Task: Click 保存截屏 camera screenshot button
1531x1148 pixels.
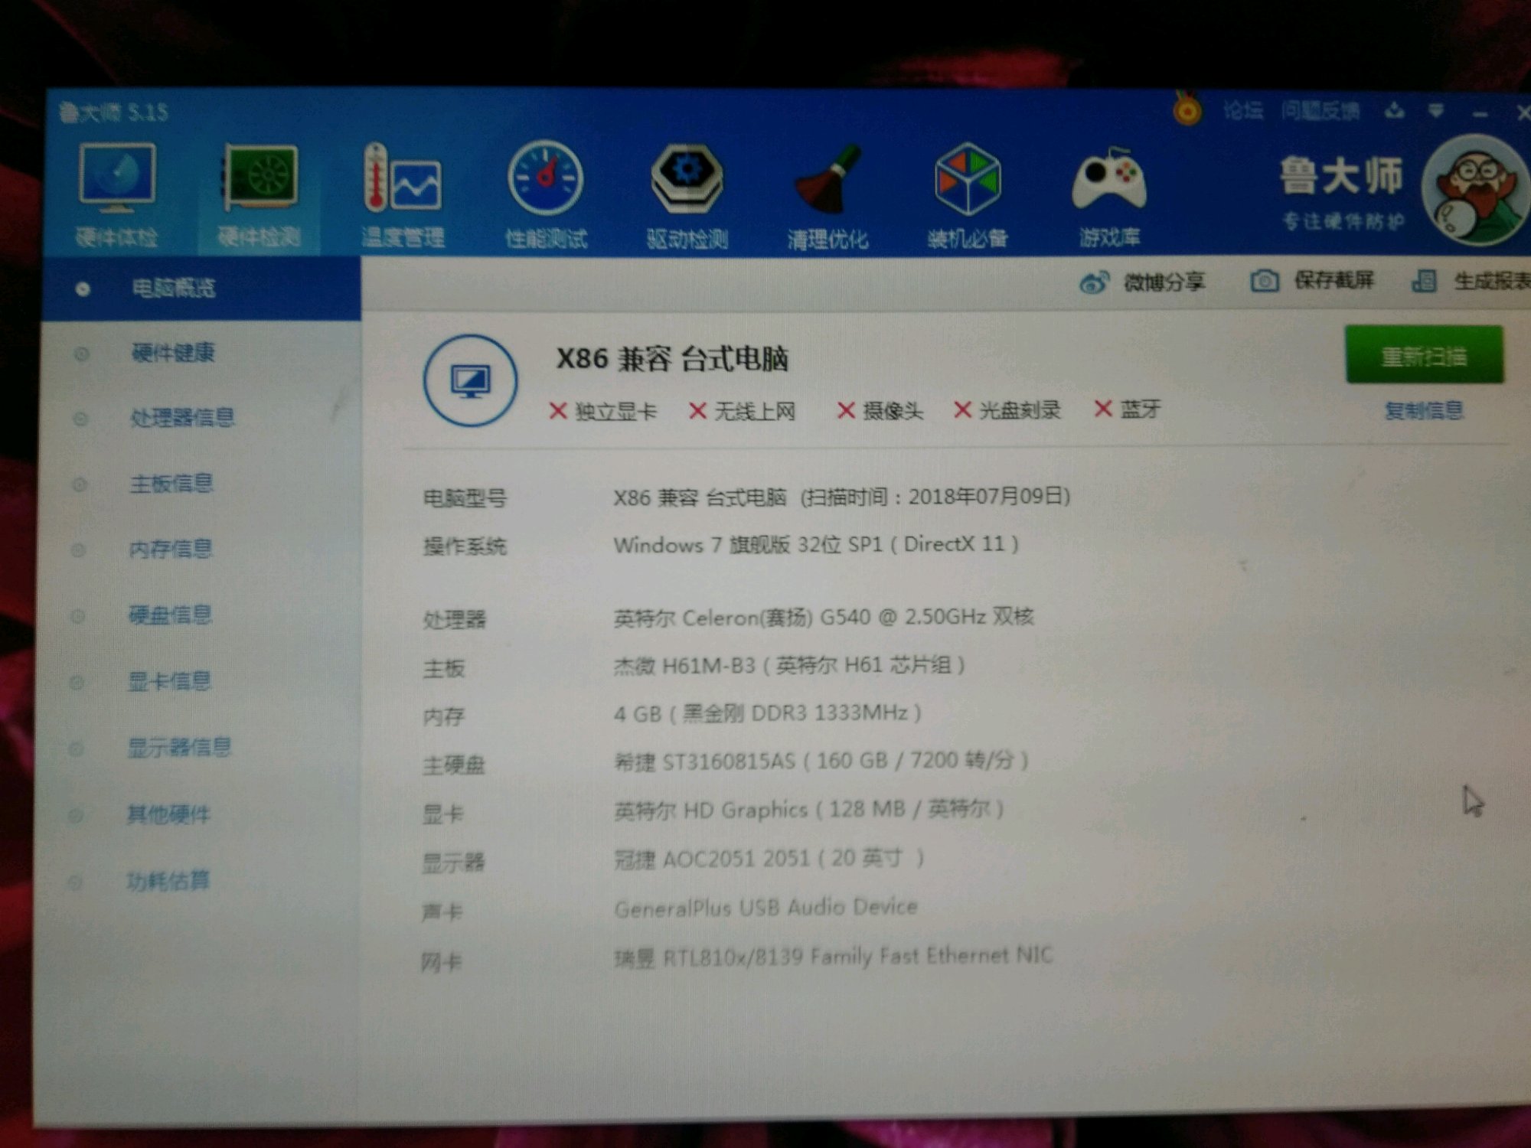Action: (1312, 281)
